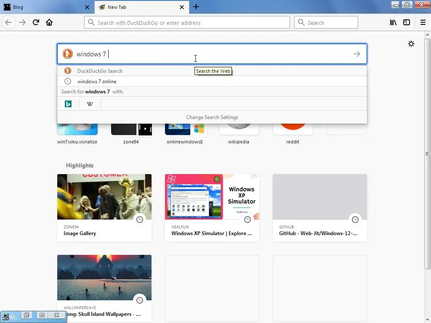Viewport: 431px width, 323px height.
Task: Maximize the minimized bottom-left mini window
Action: (x=42, y=315)
